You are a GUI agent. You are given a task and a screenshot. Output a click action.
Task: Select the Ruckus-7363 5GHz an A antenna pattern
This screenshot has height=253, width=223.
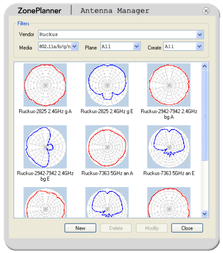tap(107, 147)
